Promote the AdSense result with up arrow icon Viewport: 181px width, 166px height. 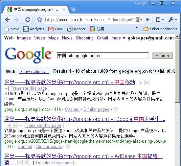coord(20,163)
